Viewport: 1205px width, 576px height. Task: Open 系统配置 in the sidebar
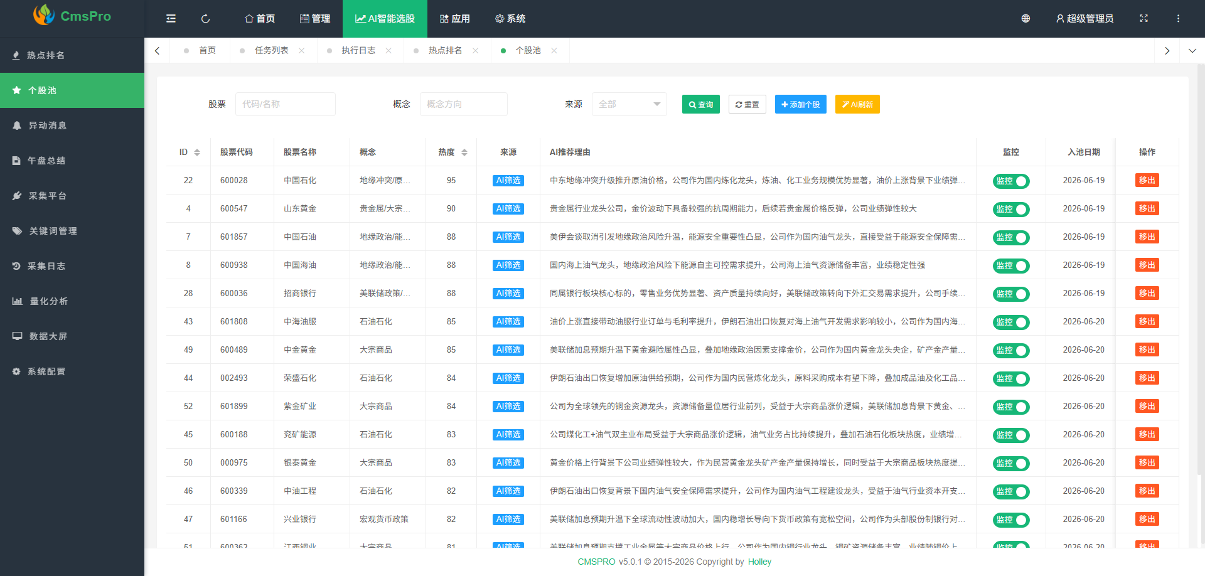click(72, 371)
